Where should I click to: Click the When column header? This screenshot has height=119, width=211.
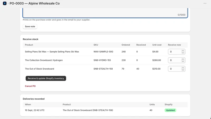[x=28, y=104]
